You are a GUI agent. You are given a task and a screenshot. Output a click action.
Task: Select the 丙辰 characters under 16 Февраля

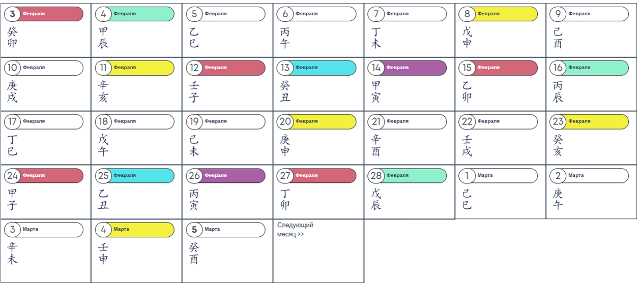pos(558,91)
